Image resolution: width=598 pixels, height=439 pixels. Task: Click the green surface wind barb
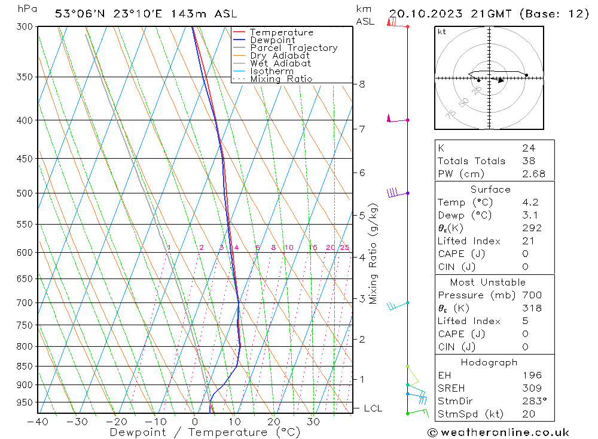tap(417, 413)
